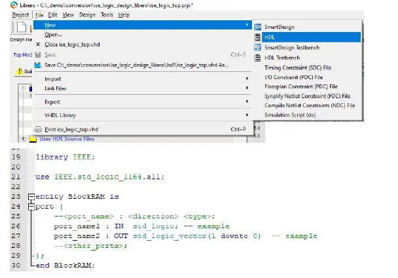Click the Export submenu arrow
The image size is (398, 278).
point(247,101)
